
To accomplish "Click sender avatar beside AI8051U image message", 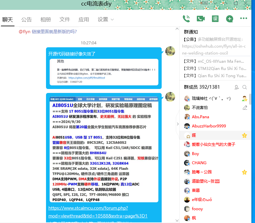I will [x=170, y=97].
